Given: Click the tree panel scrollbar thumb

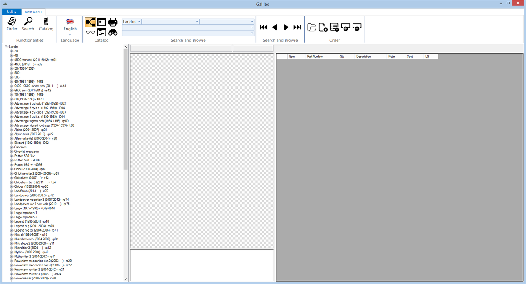Looking at the screenshot, I should pyautogui.click(x=125, y=109).
